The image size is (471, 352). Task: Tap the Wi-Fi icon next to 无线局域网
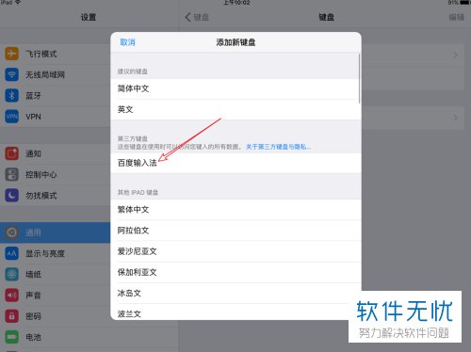(11, 74)
